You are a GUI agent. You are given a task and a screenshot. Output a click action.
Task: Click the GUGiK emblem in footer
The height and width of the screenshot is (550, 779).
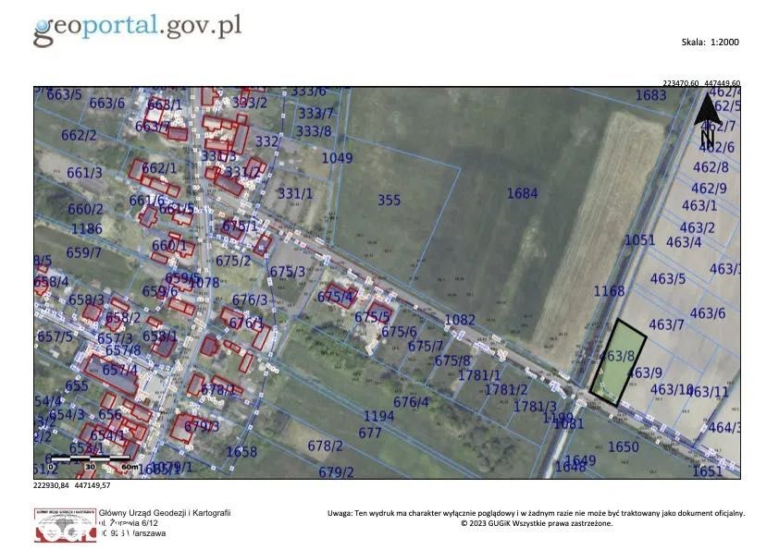(65, 524)
